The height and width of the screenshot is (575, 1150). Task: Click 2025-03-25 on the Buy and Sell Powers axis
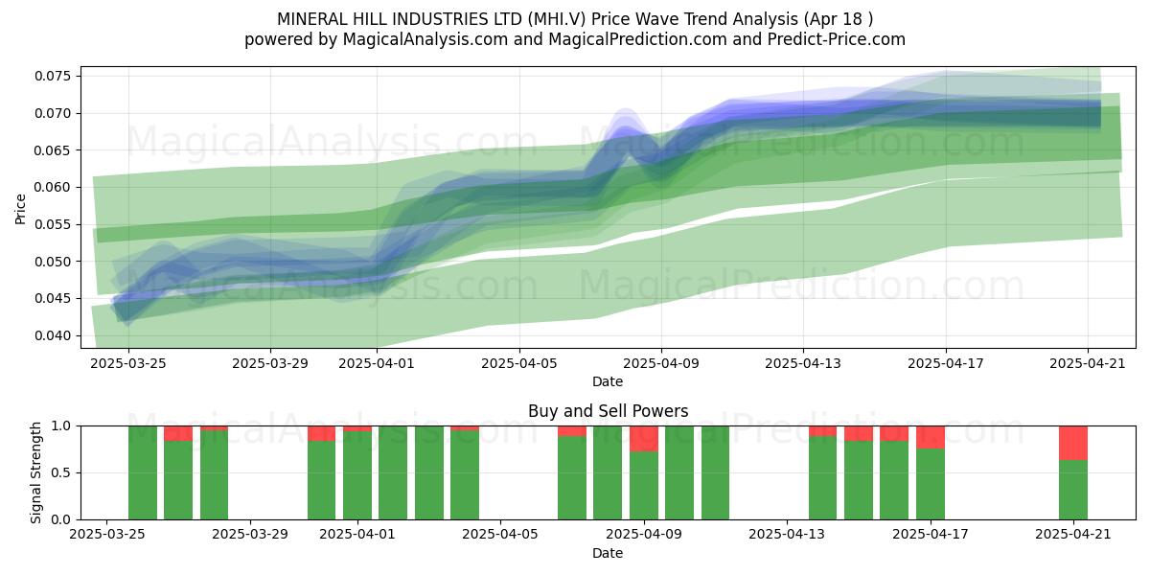click(x=107, y=535)
